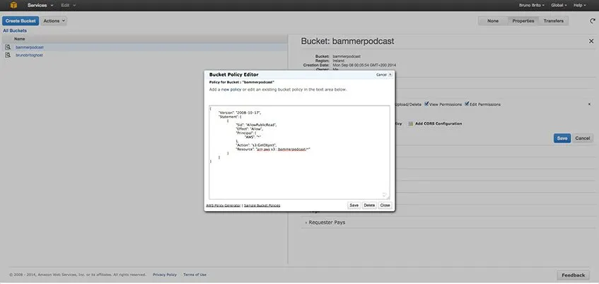Viewport: 599px width, 284px height.
Task: Open the Edit dropdown in top bar
Action: (x=69, y=6)
